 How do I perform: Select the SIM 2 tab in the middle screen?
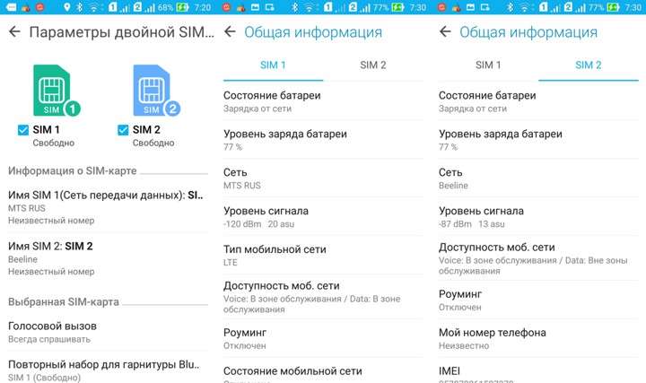click(373, 65)
